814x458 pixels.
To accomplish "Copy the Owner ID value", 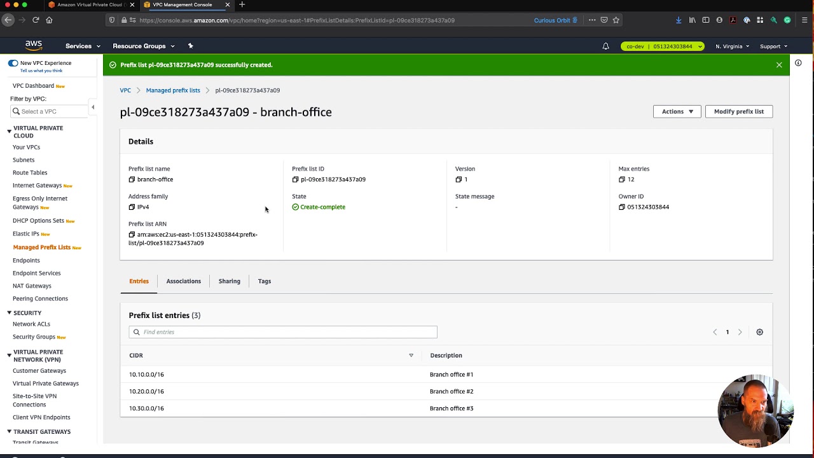I will (x=622, y=207).
